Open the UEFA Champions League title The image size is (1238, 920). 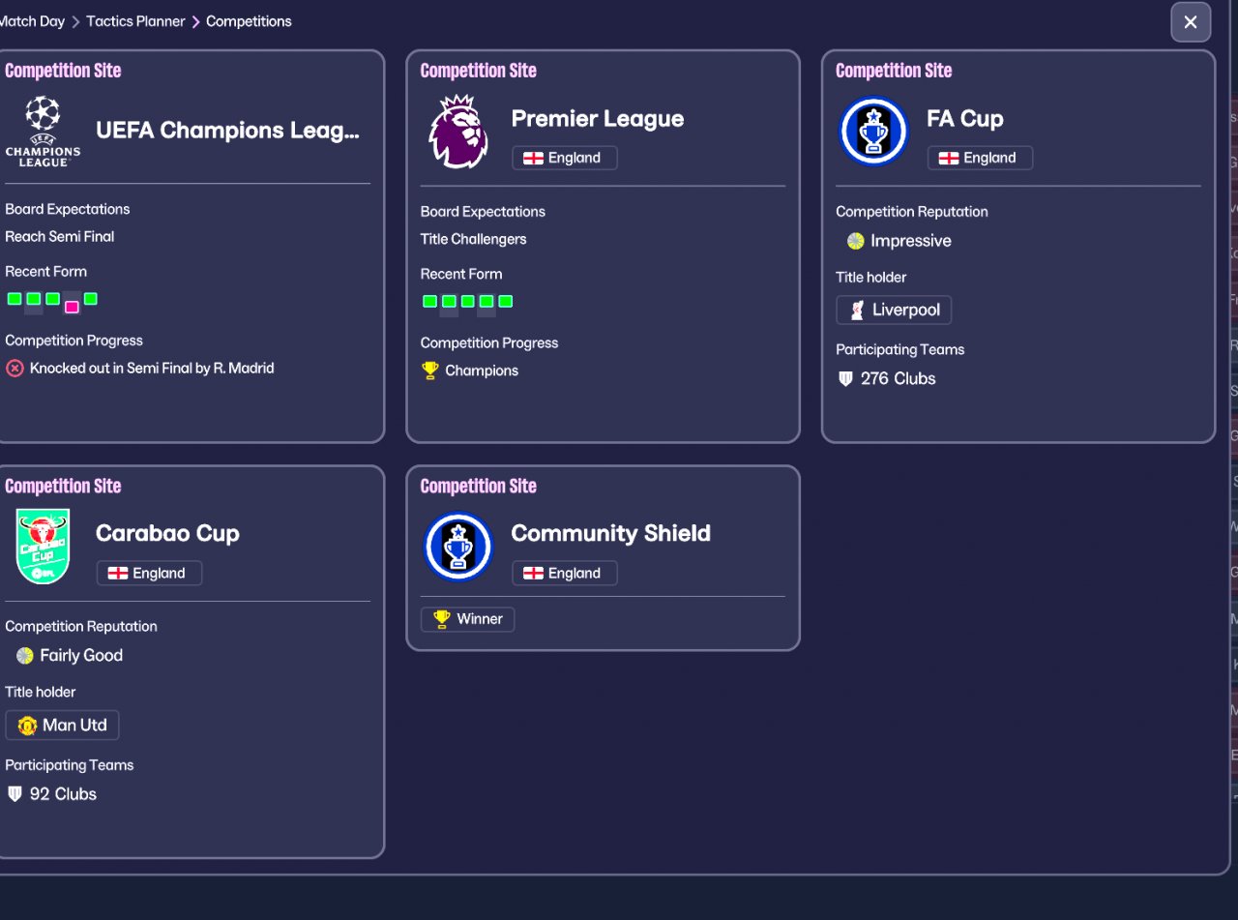[x=227, y=131]
